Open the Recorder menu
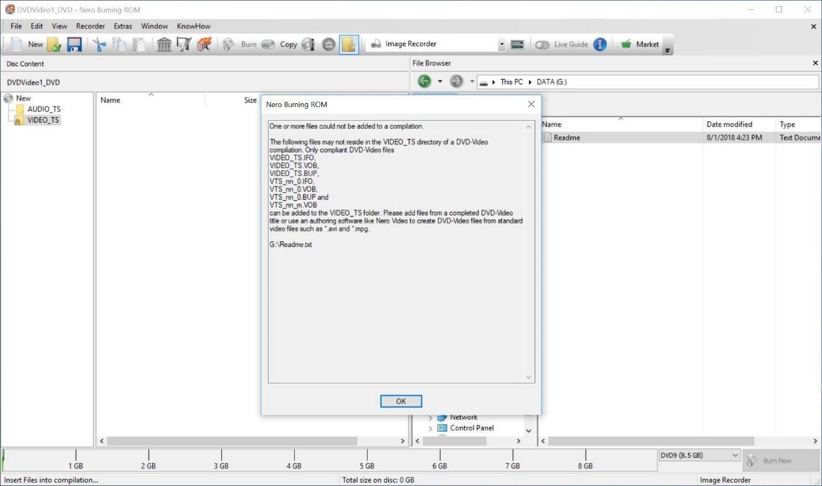The height and width of the screenshot is (486, 822). [90, 26]
